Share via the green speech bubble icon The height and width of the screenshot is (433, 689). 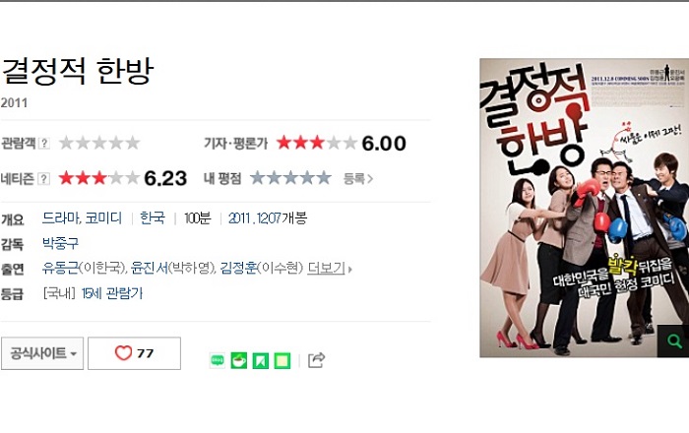[218, 360]
